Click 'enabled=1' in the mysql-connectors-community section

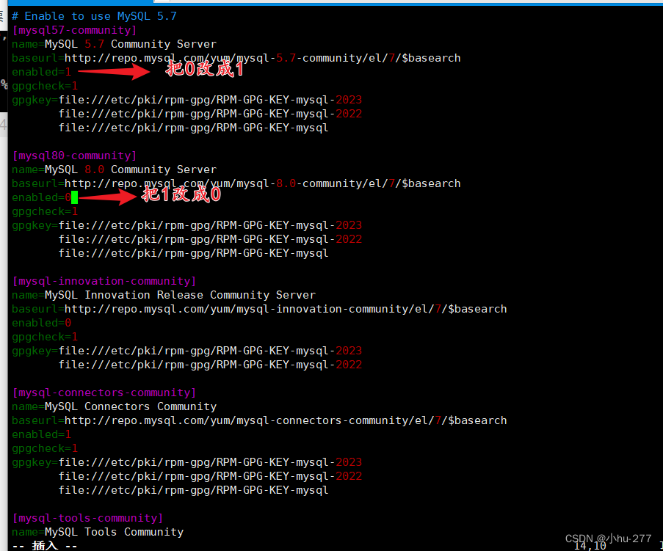pos(41,435)
